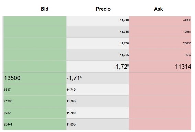Click ask volume 44380
The image size is (195, 132).
(x=187, y=20)
